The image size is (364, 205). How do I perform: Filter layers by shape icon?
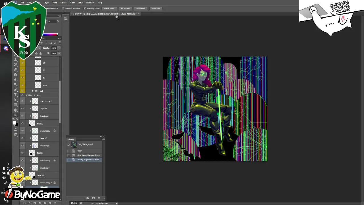tap(51, 43)
